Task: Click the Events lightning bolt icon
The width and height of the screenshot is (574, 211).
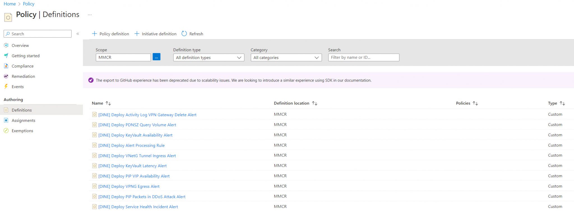Action: (6, 87)
